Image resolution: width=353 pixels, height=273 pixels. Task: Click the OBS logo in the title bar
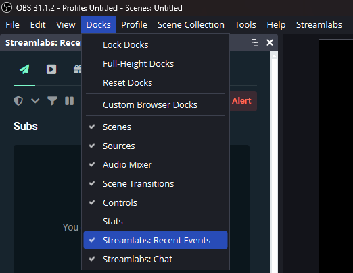click(7, 7)
